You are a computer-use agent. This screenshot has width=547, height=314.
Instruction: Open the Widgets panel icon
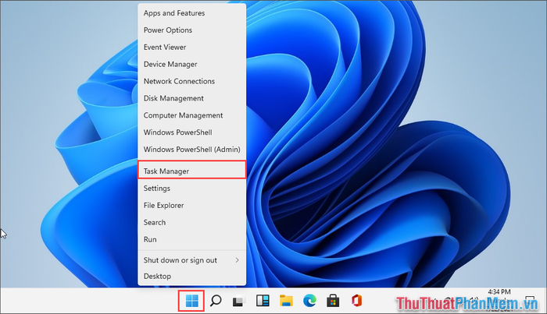tap(263, 300)
